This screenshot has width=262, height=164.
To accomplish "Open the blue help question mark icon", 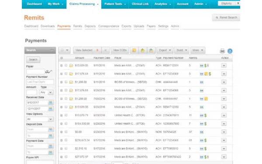I will tap(230, 51).
